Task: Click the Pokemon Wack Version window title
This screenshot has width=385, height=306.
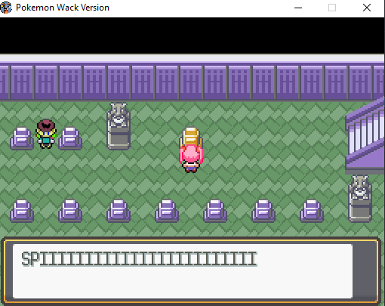Action: 63,8
